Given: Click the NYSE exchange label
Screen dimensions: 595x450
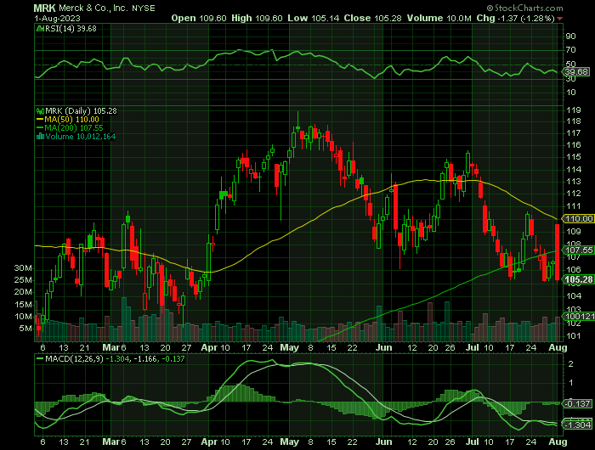Looking at the screenshot, I should tap(144, 8).
